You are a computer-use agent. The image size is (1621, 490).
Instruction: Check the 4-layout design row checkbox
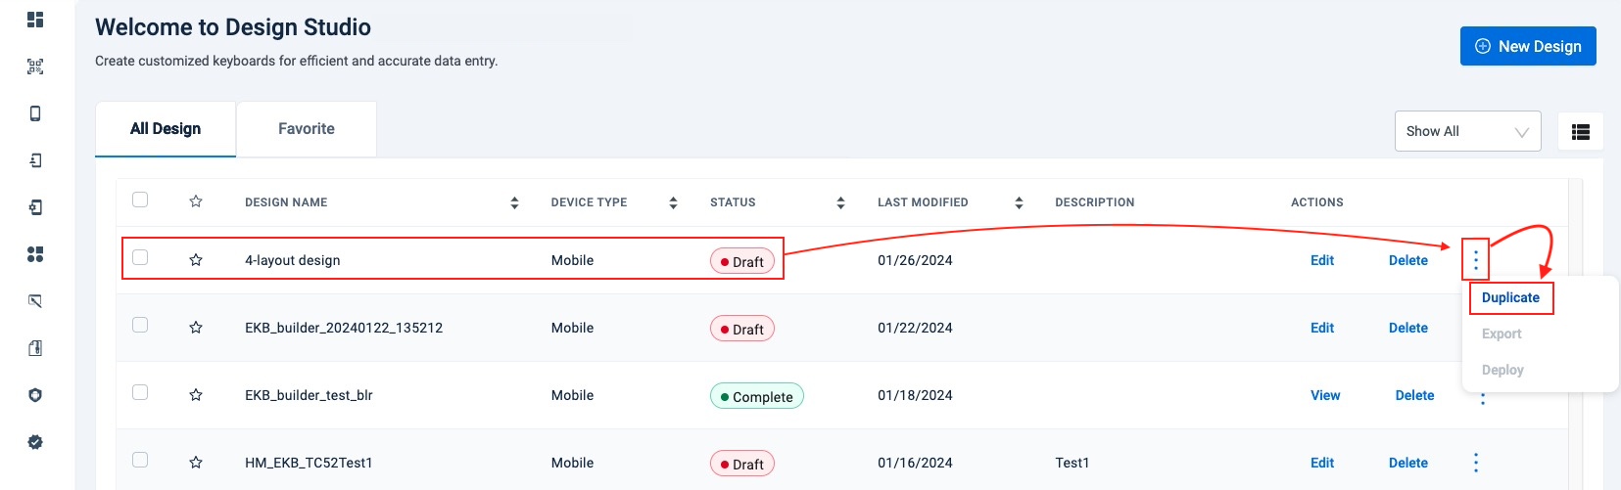tap(140, 257)
